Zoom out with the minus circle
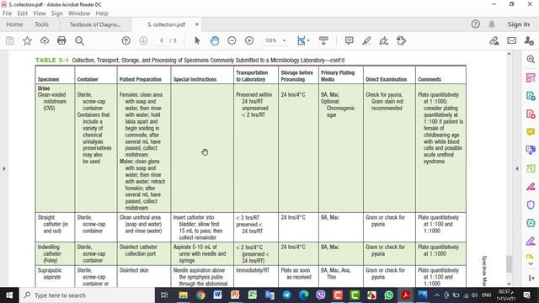 pyautogui.click(x=232, y=40)
